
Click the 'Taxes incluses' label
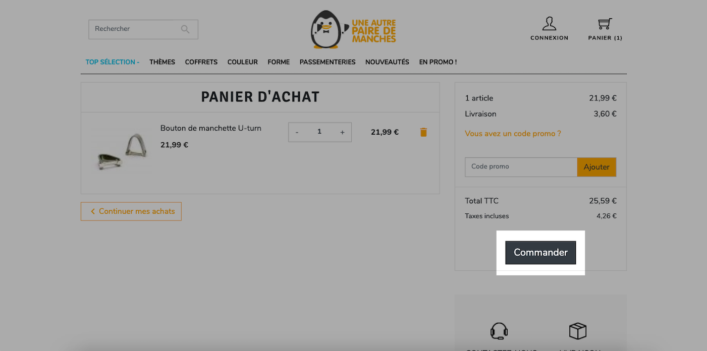[x=486, y=216]
